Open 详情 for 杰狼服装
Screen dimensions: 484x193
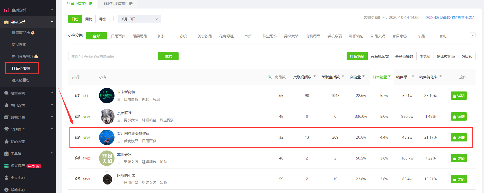click(x=459, y=116)
